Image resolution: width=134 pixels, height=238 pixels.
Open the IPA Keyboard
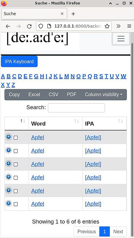coord(19,62)
